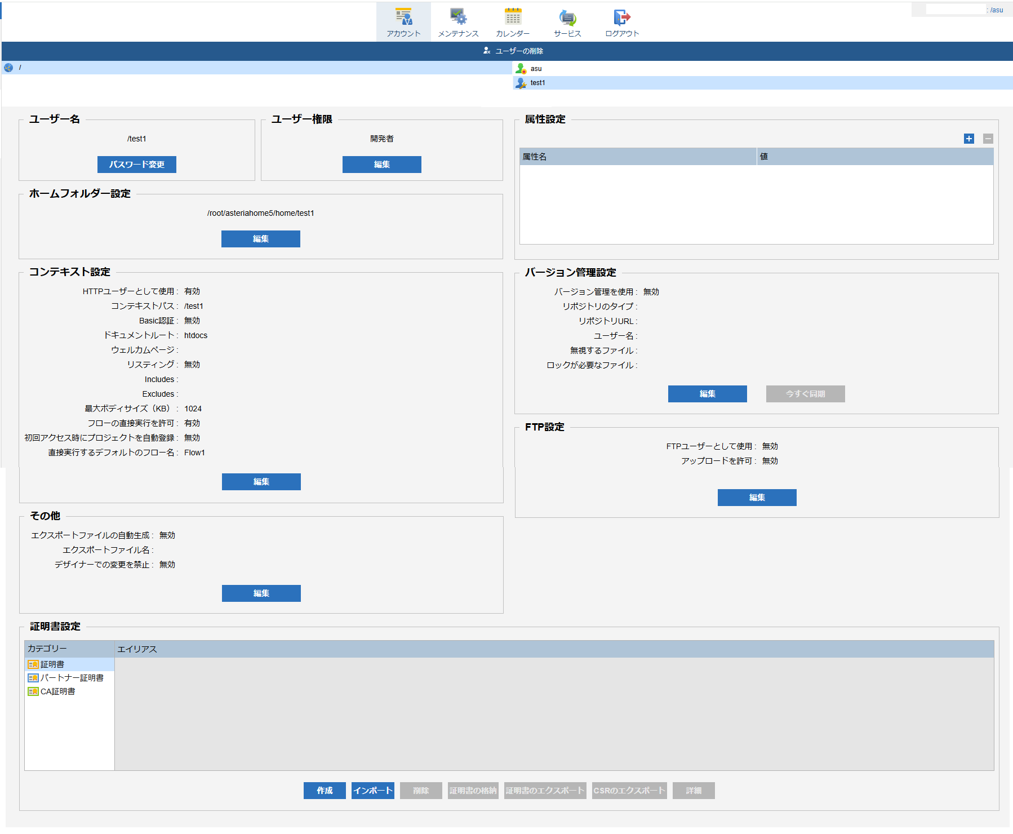Image resolution: width=1013 pixels, height=834 pixels.
Task: Click the asu user icon
Action: tap(521, 69)
